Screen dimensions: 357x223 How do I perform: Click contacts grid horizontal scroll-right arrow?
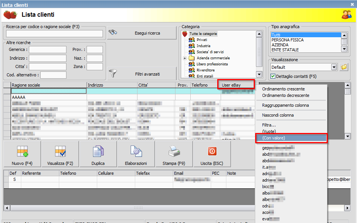[x=348, y=208]
